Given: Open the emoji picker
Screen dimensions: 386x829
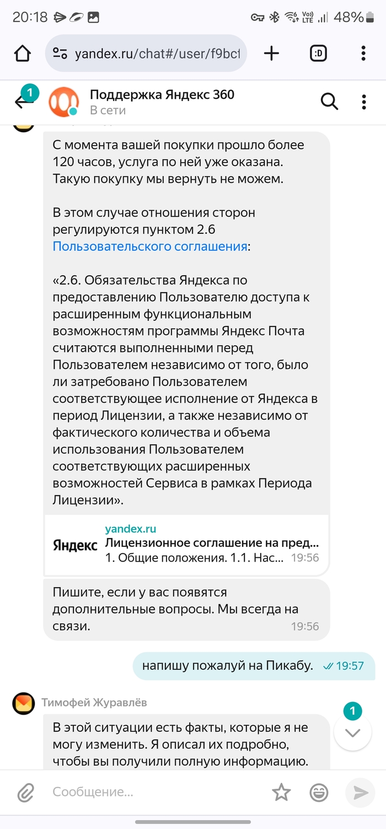Looking at the screenshot, I should tap(319, 793).
